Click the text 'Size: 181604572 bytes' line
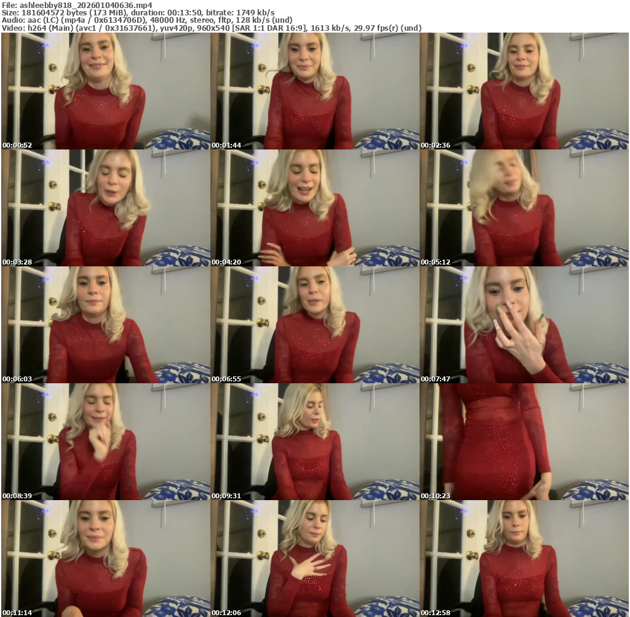The height and width of the screenshot is (617, 630). [138, 13]
